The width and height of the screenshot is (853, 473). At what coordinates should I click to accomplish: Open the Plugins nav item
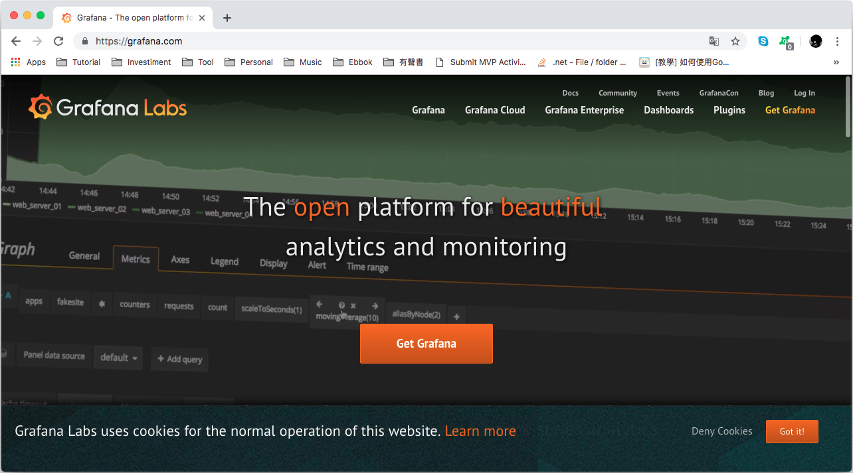(729, 110)
